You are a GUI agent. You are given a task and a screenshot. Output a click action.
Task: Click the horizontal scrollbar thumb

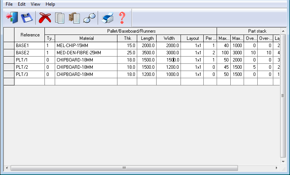[124, 168]
